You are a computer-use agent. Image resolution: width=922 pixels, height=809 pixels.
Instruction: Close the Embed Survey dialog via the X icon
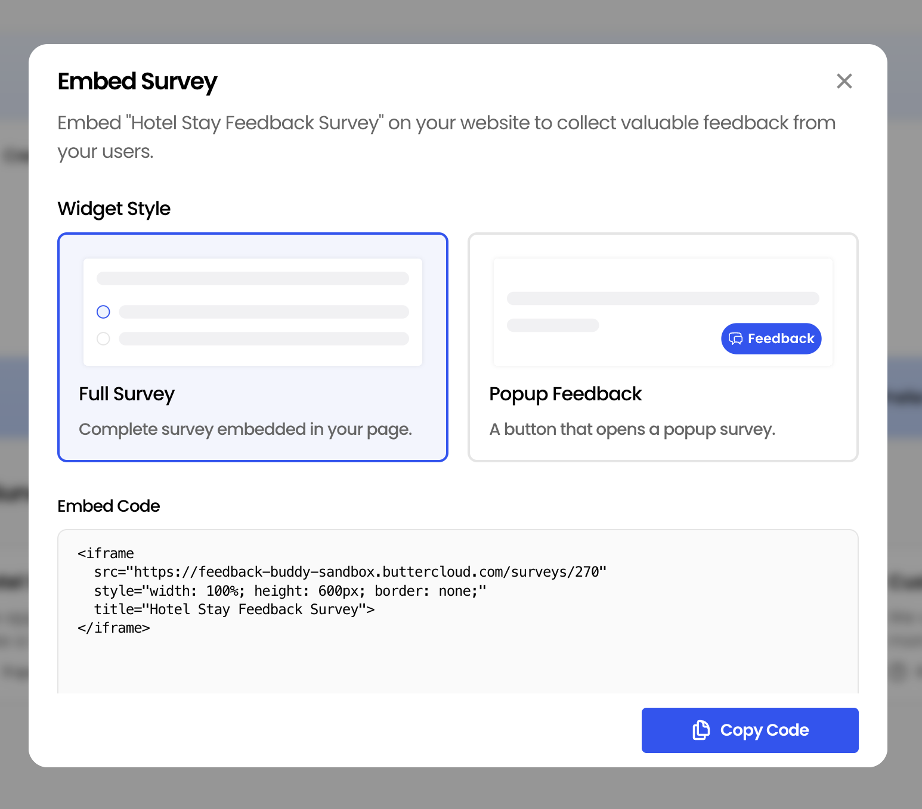pos(844,81)
